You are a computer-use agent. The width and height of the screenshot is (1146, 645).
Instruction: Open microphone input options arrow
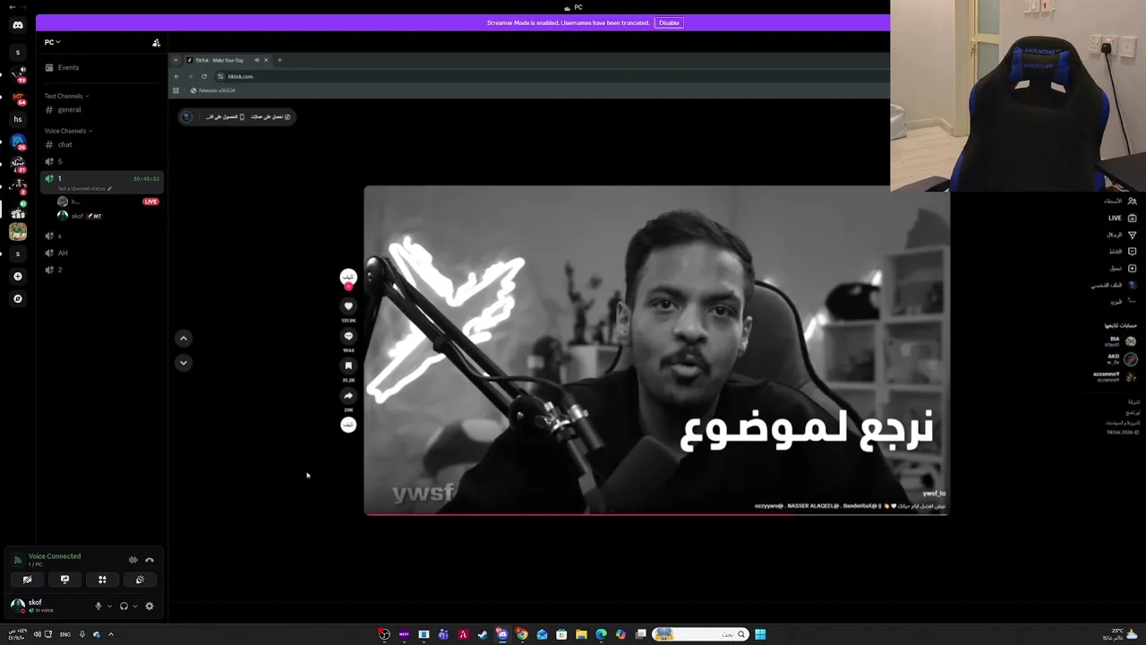click(x=109, y=606)
